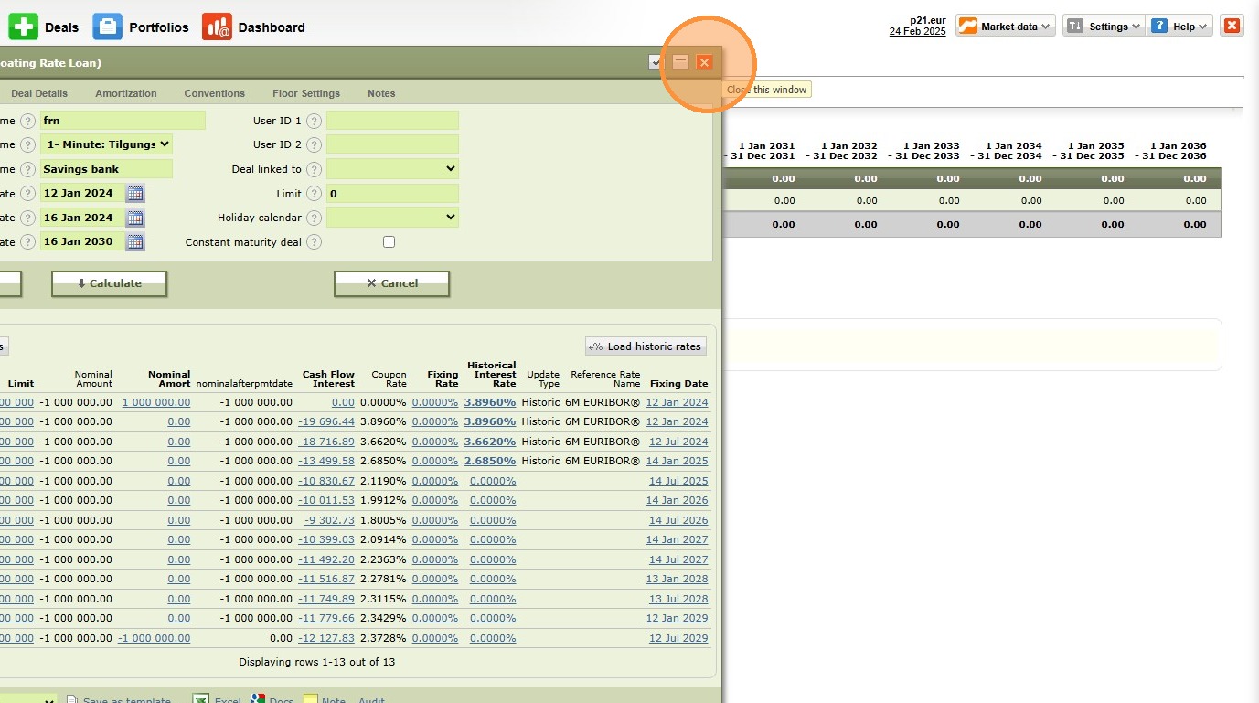Screen dimensions: 1259x703
Task: Click the -9 302.73 cash flow interest link
Action: click(x=329, y=520)
